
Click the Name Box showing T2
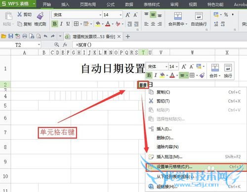pos(20,45)
